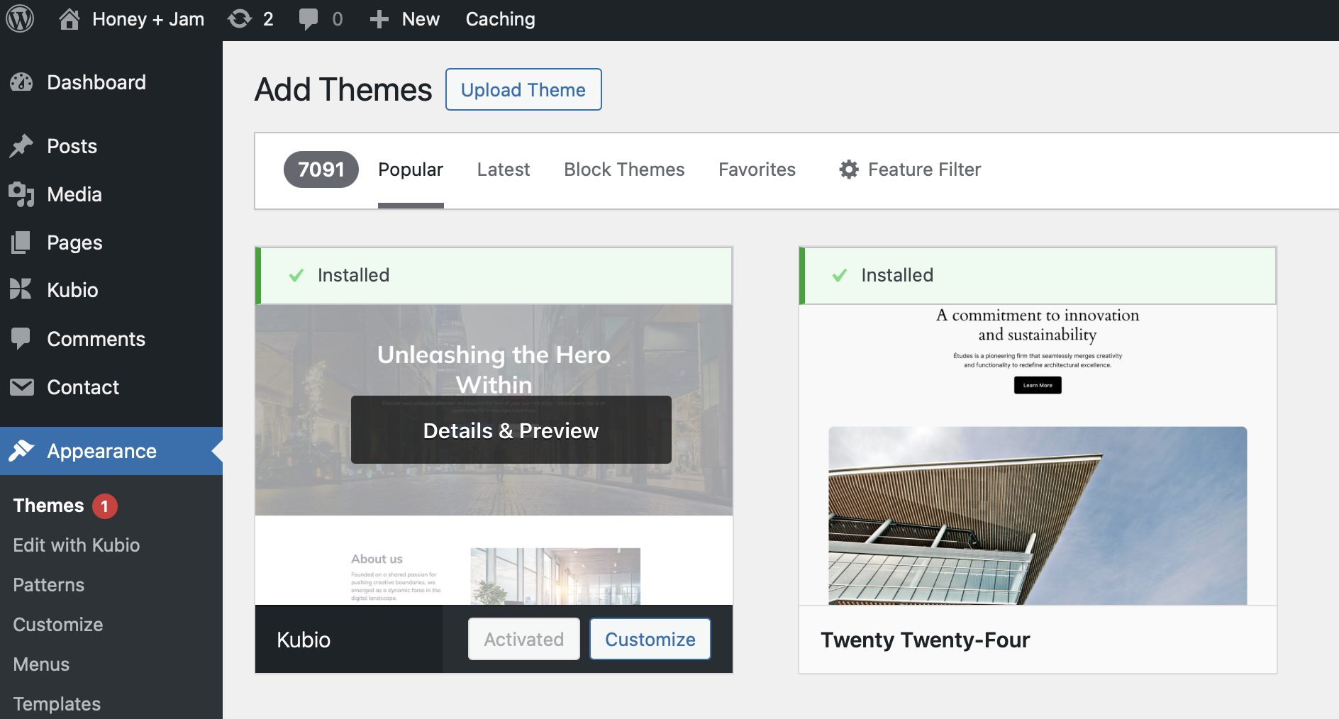The image size is (1339, 719).
Task: Click the themes update badge showing 1
Action: coord(105,506)
